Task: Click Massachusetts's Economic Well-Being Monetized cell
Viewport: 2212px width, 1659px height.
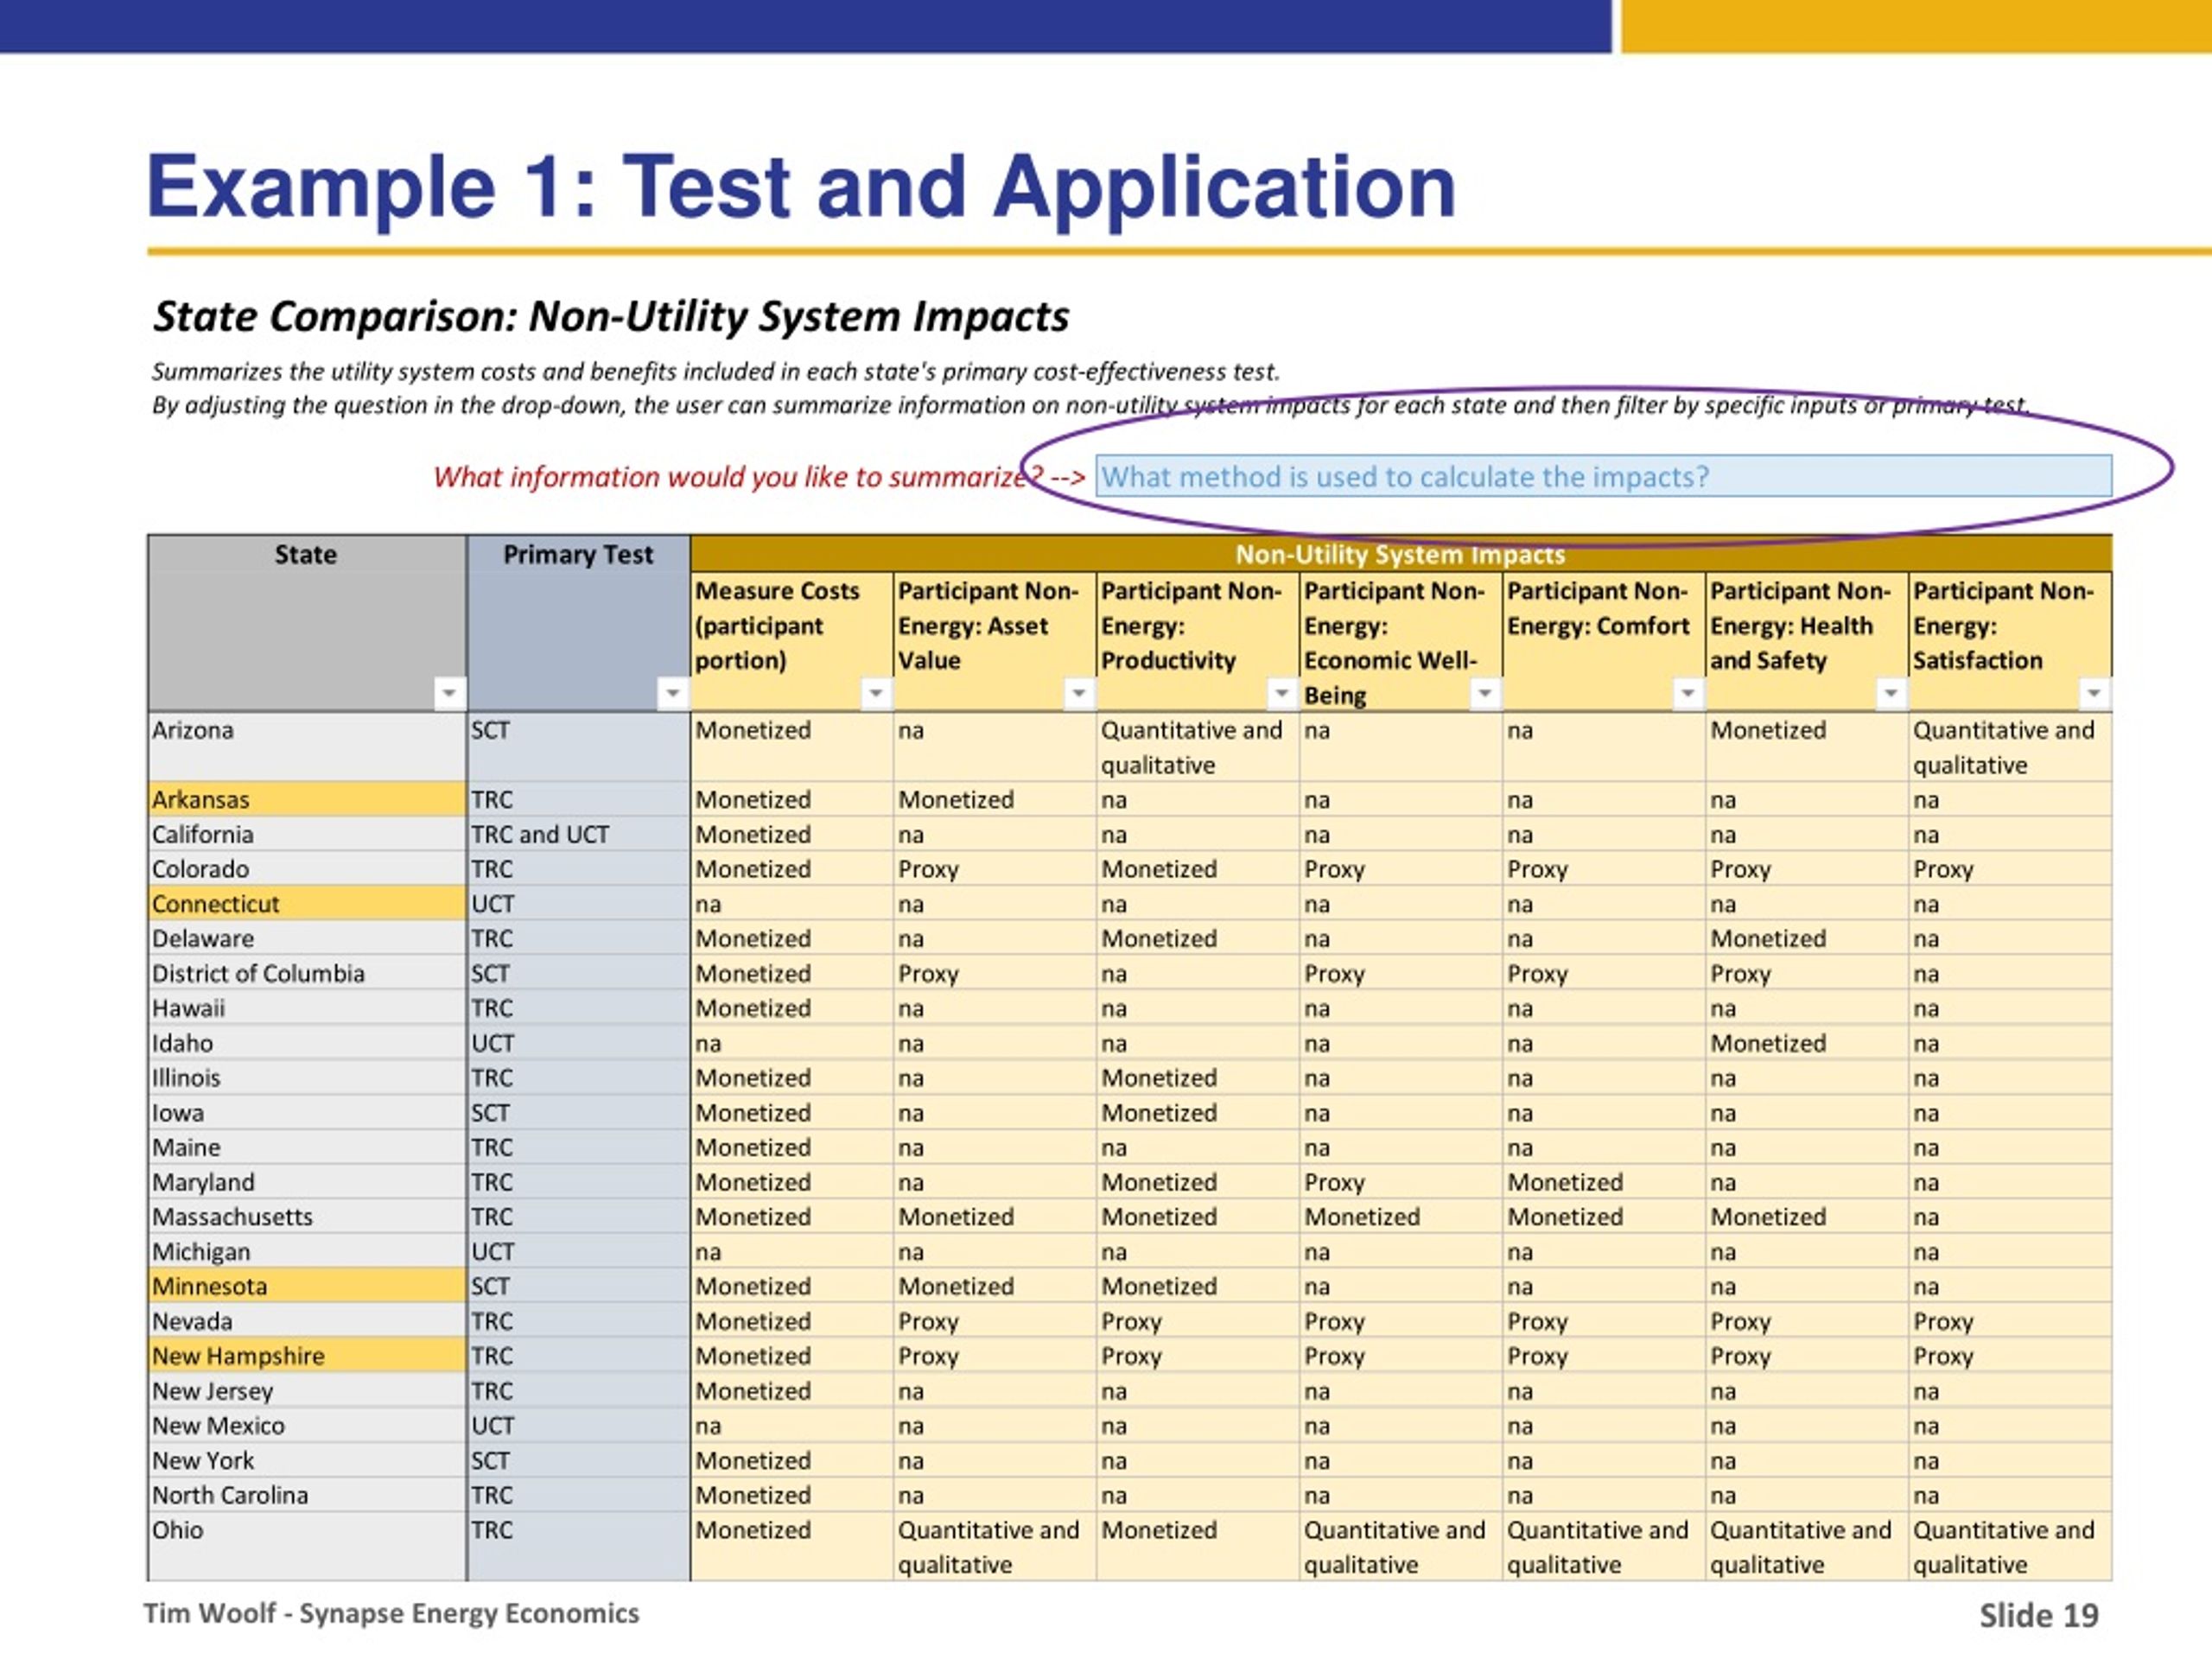Action: (1401, 1217)
